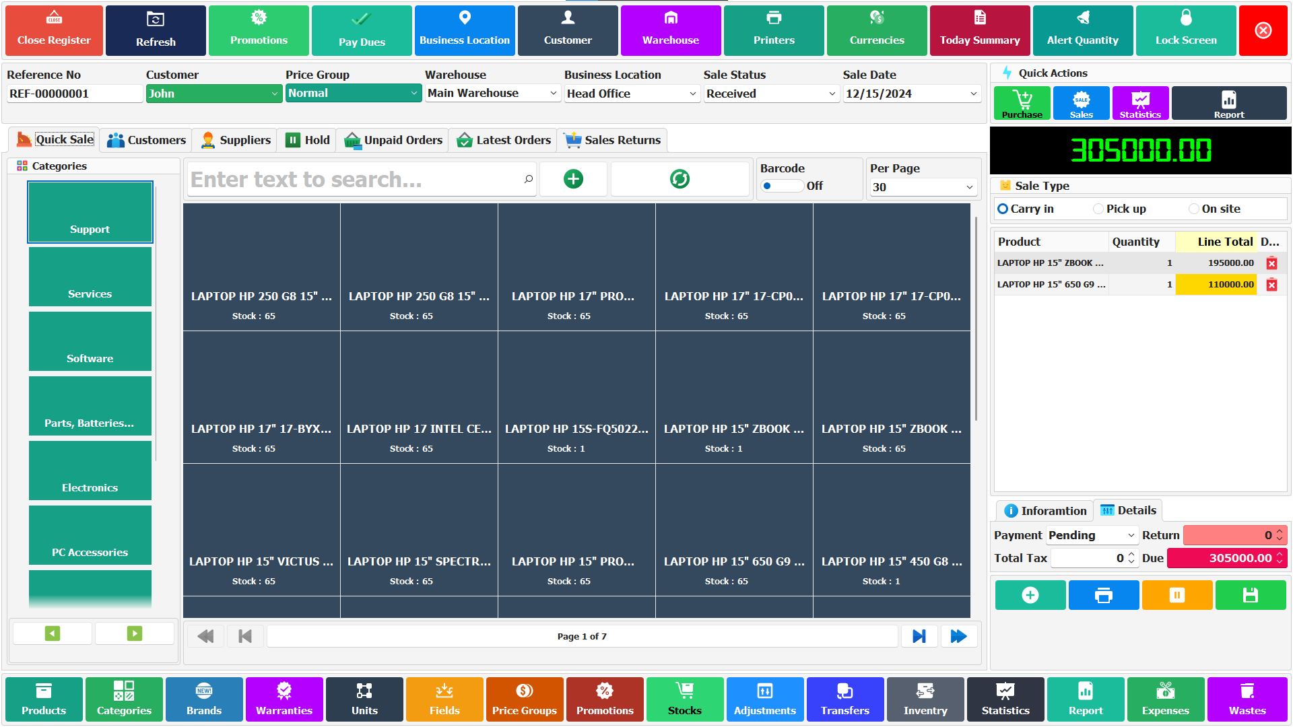Viewport: 1293px width, 727px height.
Task: Choose the On site option
Action: (x=1194, y=209)
